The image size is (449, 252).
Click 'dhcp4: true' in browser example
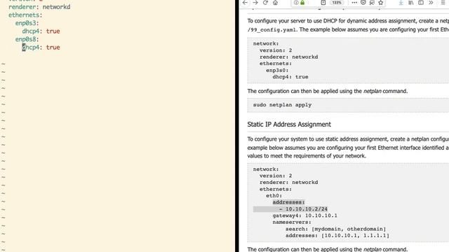click(290, 77)
